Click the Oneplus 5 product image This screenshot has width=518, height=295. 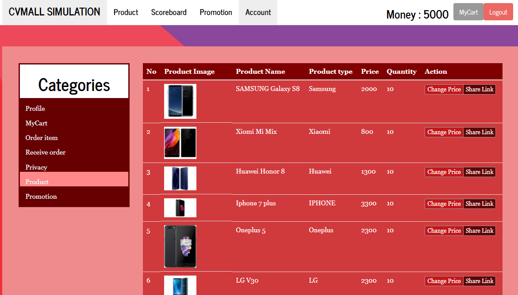point(180,246)
